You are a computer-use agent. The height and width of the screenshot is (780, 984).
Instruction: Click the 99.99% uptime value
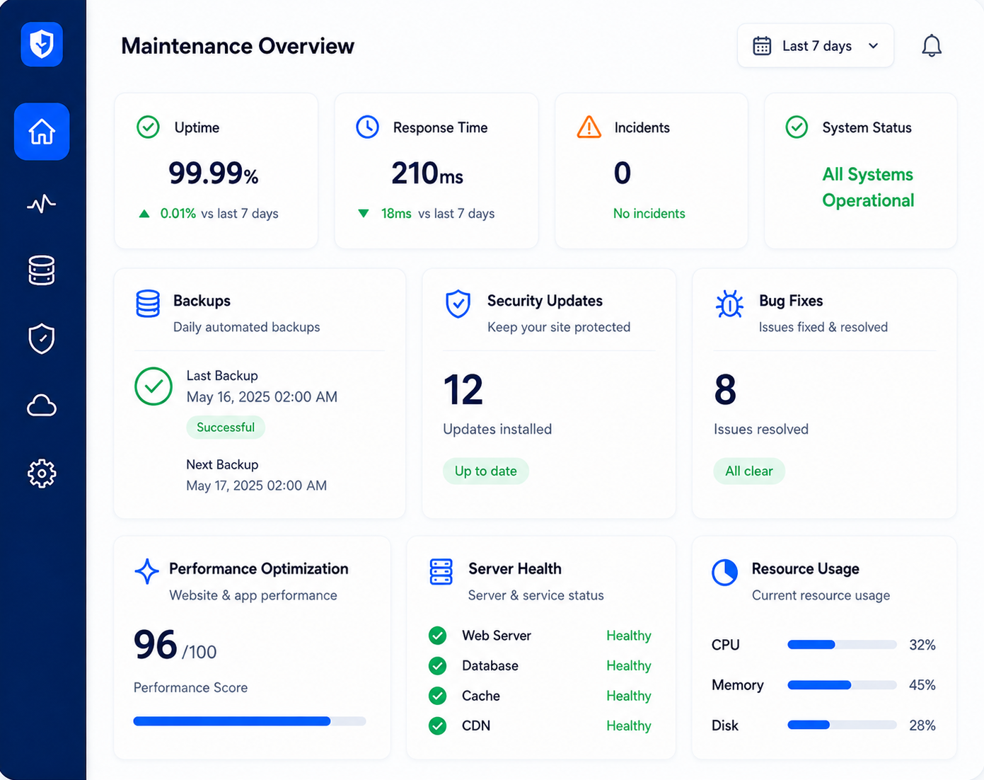(213, 173)
